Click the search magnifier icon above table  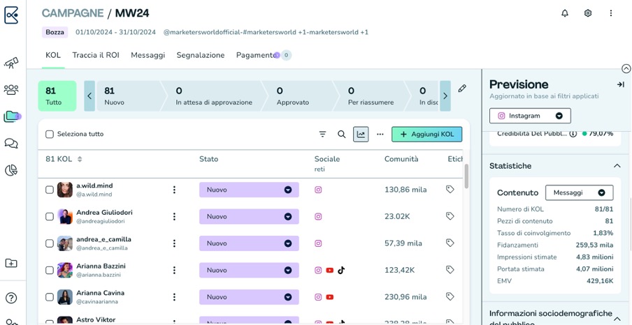pyautogui.click(x=342, y=134)
